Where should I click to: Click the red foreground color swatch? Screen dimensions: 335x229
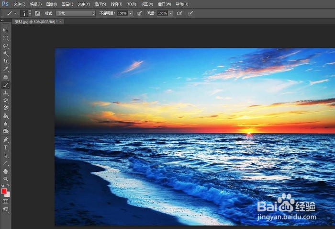click(x=4, y=191)
